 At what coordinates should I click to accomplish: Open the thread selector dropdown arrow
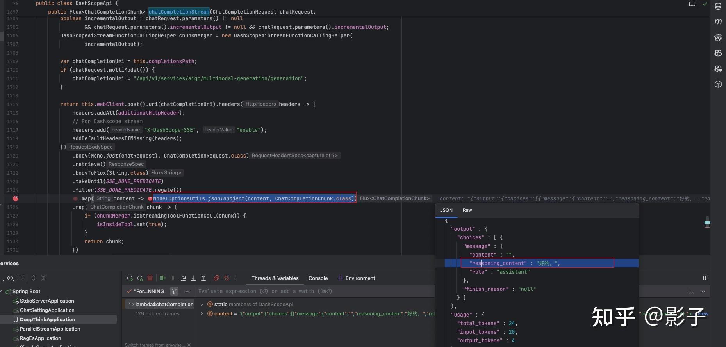[x=187, y=291]
